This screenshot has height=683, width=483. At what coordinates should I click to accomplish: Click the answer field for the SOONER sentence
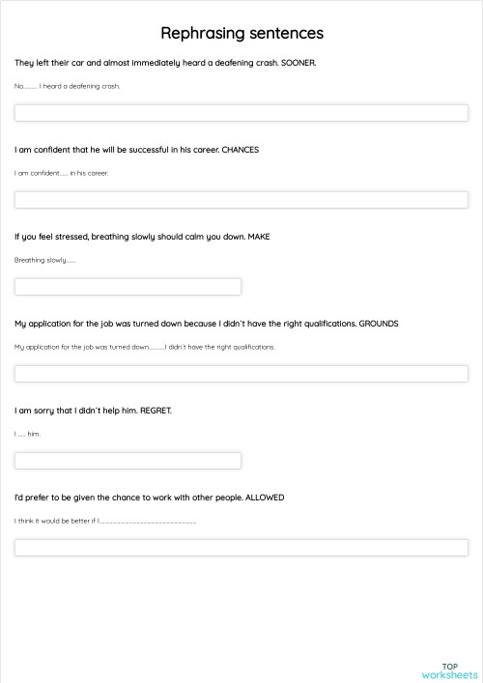241,113
